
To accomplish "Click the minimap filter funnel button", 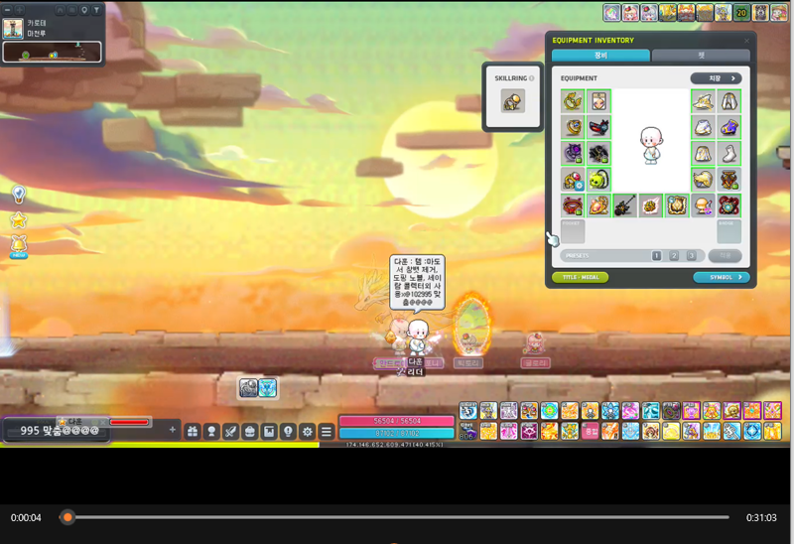I will pyautogui.click(x=96, y=10).
